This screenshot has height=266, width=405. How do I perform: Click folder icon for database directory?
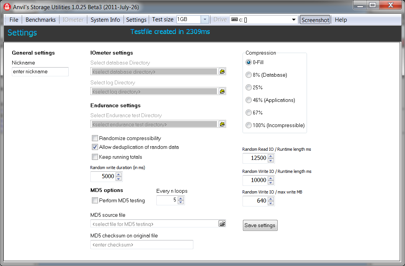(222, 71)
